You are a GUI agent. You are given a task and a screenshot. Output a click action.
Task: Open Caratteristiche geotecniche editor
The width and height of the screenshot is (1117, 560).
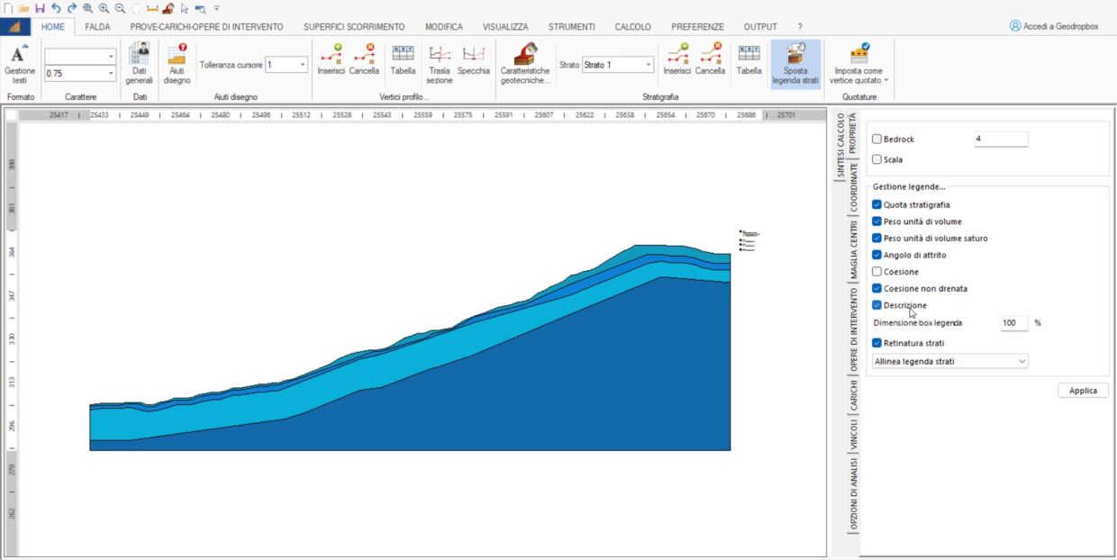(524, 63)
